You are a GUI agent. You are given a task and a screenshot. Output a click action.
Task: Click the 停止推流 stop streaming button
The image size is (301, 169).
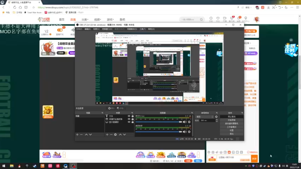coord(232,117)
